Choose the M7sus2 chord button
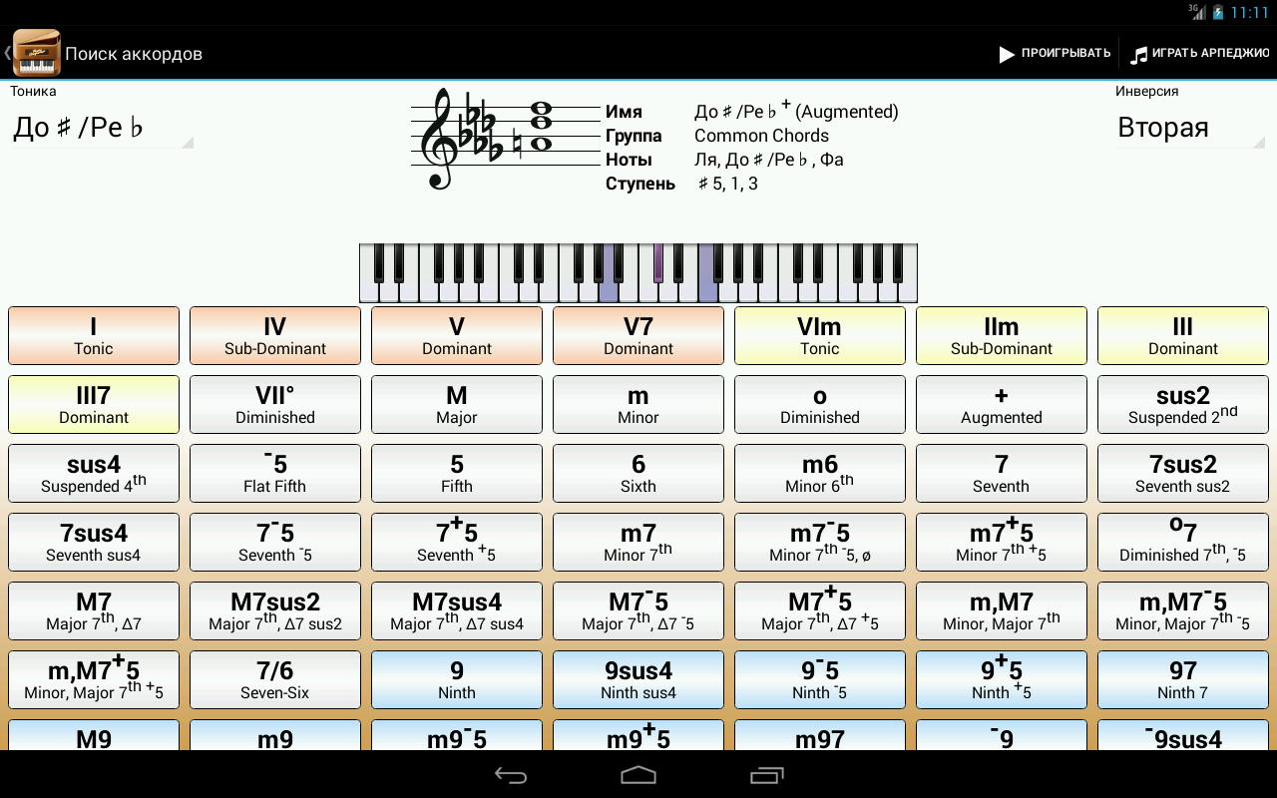1277x798 pixels. click(275, 611)
